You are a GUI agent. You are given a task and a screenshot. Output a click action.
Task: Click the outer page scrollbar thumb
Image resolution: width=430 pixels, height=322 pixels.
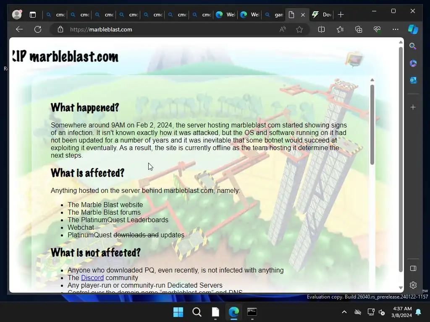(401, 159)
